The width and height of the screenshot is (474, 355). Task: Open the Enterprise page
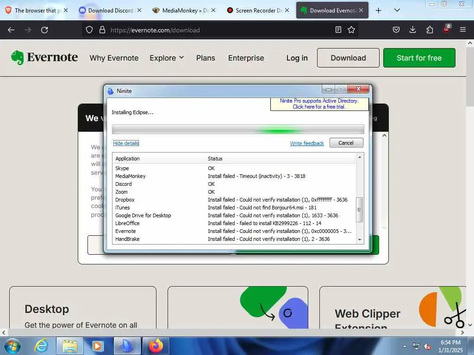tap(246, 58)
